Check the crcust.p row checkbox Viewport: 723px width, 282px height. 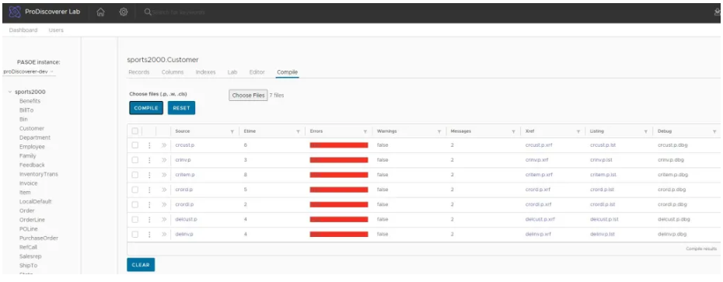tap(134, 145)
